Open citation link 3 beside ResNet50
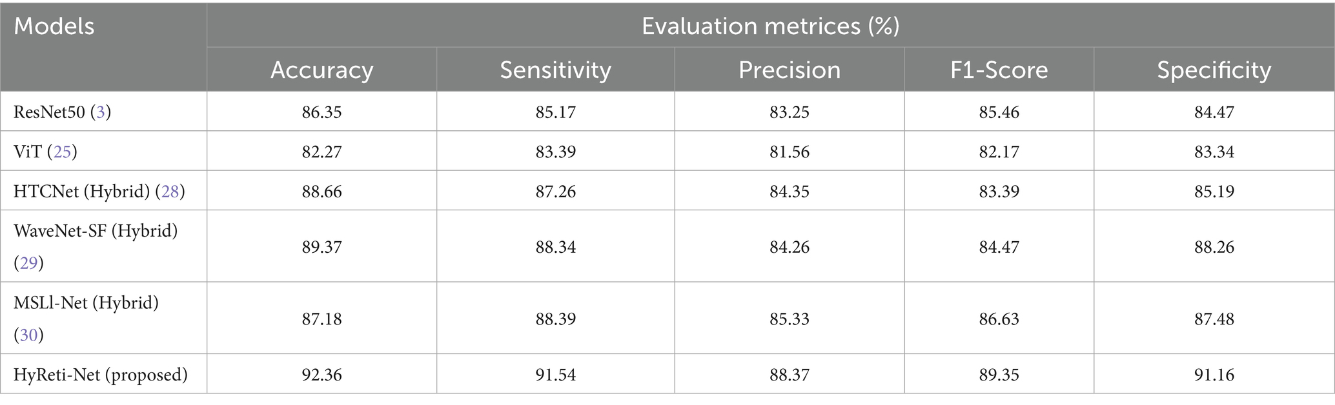Screen dimensions: 1335x405 [x=100, y=112]
